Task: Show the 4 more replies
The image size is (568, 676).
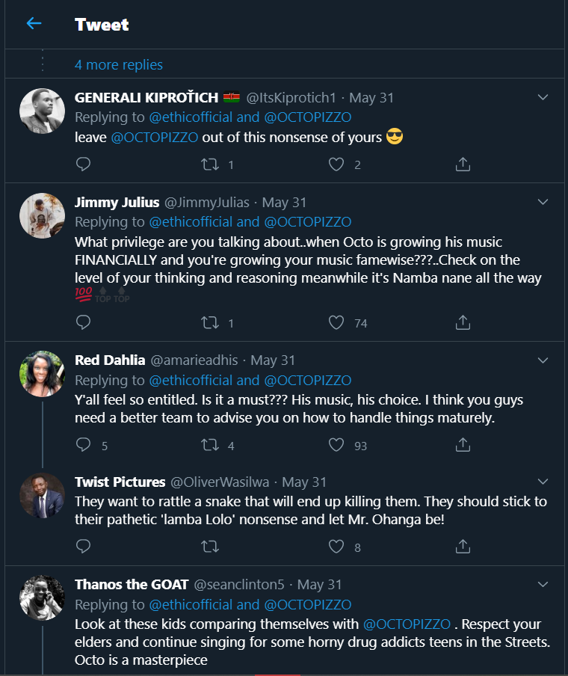Action: 119,65
